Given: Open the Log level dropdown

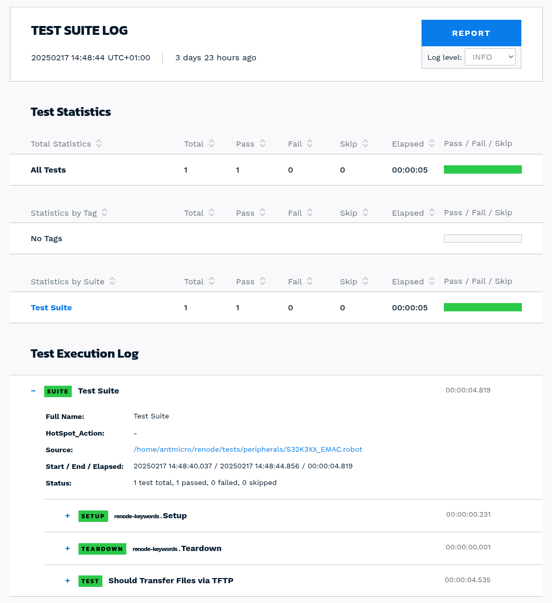Looking at the screenshot, I should coord(490,57).
